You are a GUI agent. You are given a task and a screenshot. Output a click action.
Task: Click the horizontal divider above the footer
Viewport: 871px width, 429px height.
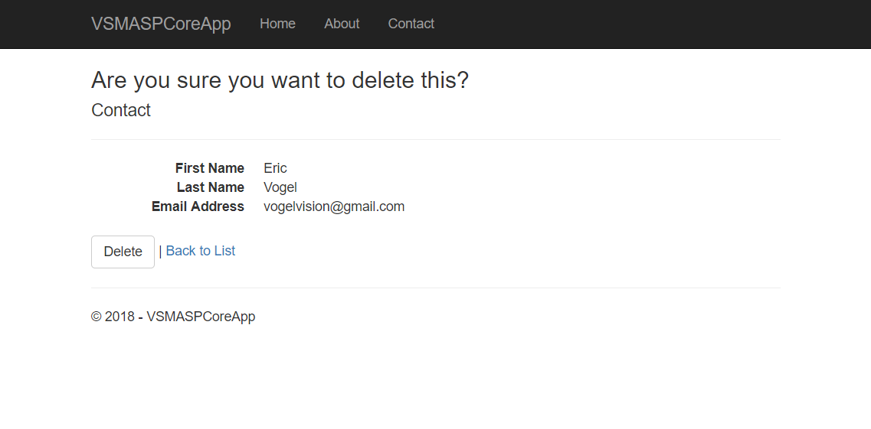(435, 288)
